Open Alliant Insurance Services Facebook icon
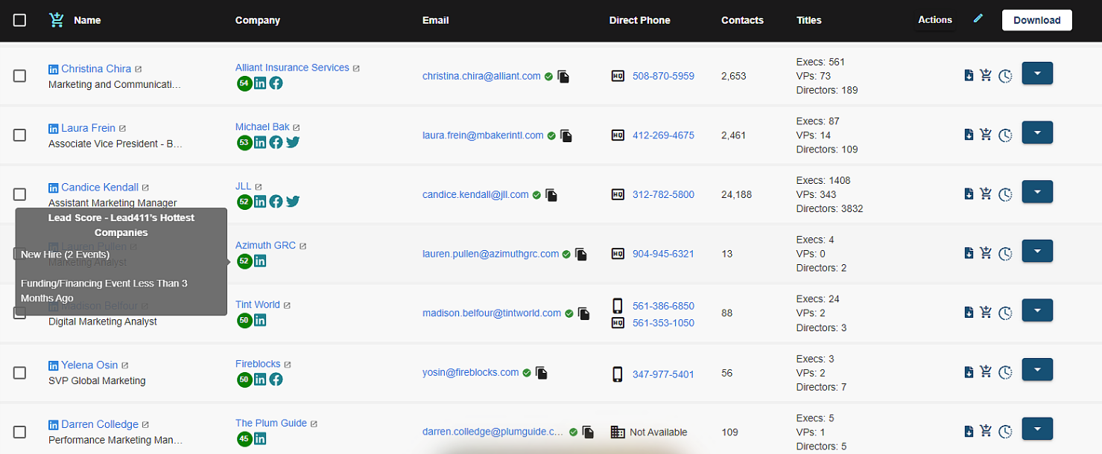This screenshot has height=454, width=1102. pyautogui.click(x=276, y=83)
